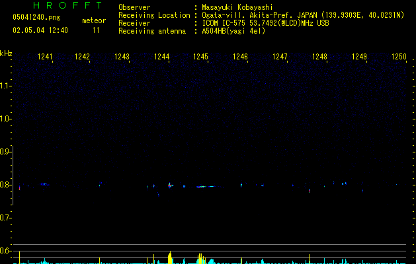Click the 1.1 kHz frequency label

click(x=5, y=86)
